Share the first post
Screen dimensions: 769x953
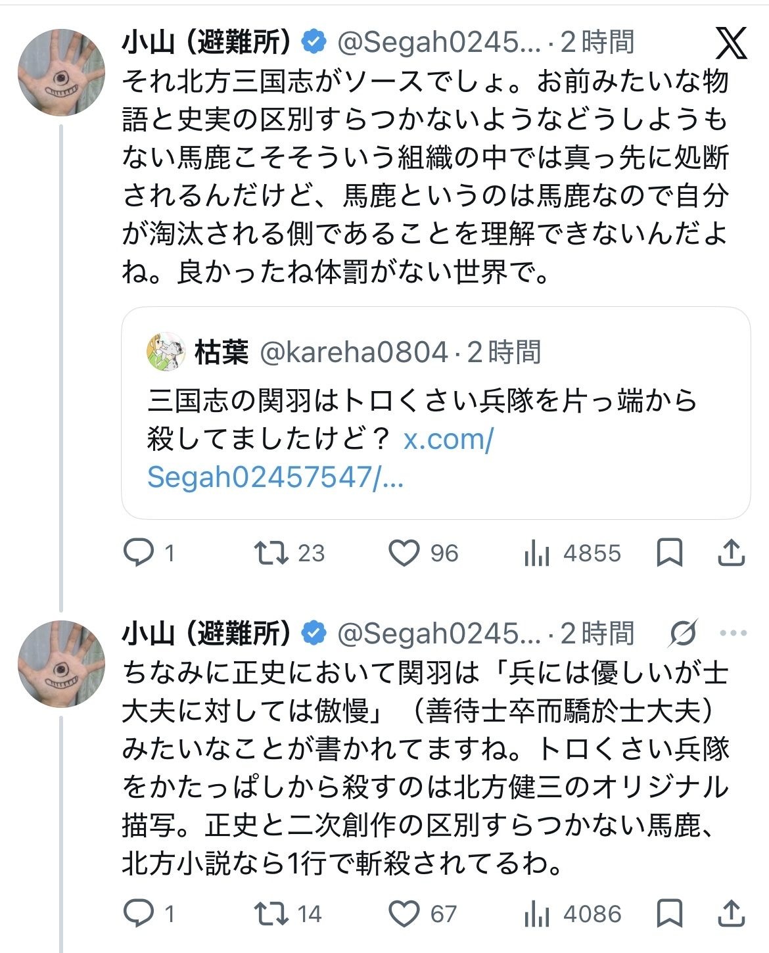731,553
